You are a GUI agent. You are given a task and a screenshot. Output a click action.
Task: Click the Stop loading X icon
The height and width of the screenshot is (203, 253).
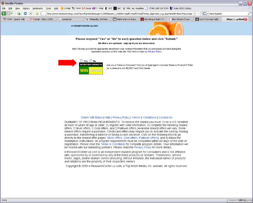31,13
